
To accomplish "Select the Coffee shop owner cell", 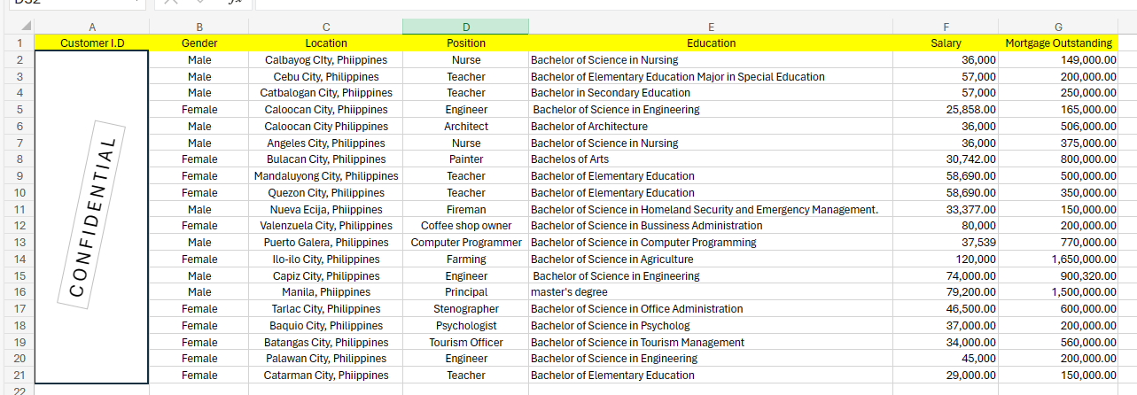I will coord(465,226).
